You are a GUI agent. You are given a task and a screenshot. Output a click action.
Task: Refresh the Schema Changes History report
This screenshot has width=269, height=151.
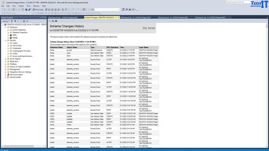[53, 21]
